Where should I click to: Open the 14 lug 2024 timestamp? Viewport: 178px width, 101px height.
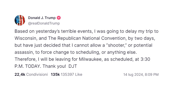(x=141, y=74)
